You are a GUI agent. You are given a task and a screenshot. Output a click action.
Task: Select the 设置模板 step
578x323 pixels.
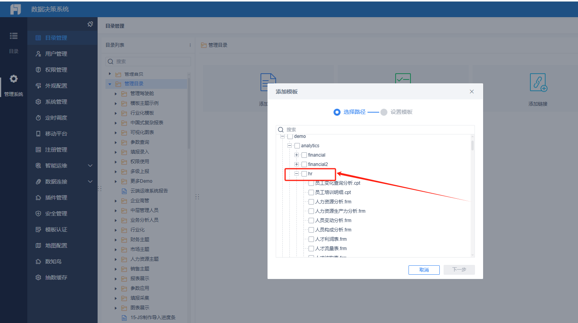[396, 112]
